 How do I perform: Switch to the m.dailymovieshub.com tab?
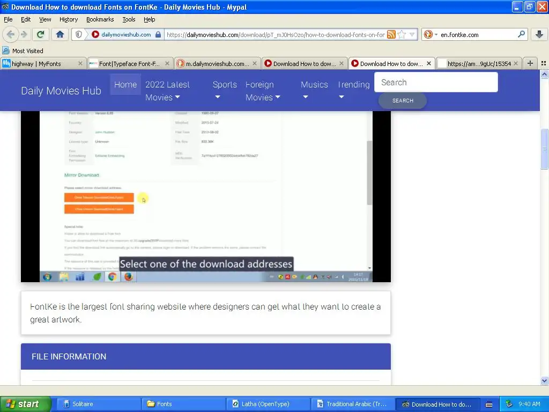pyautogui.click(x=217, y=63)
